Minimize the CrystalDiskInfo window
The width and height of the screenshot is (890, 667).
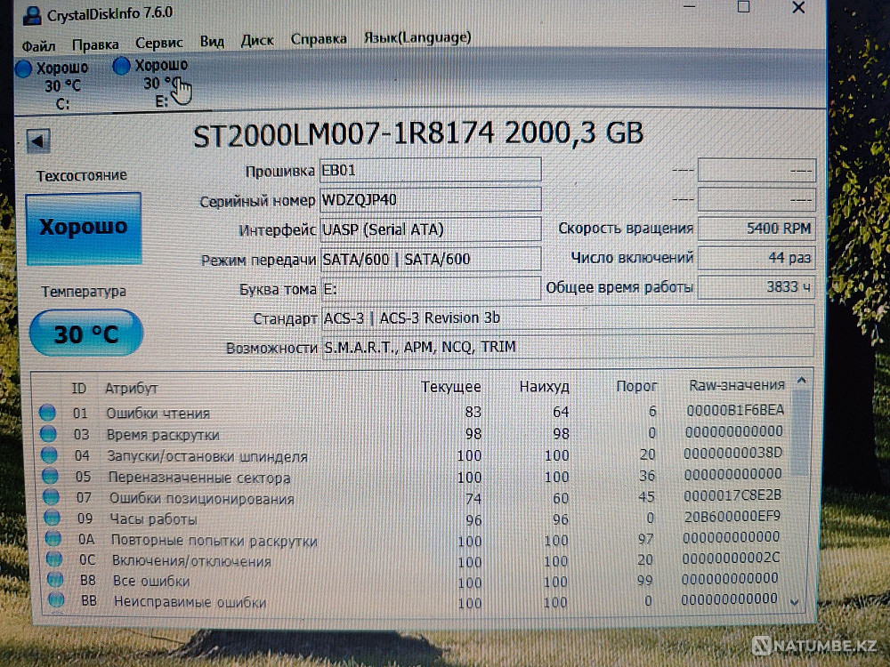click(690, 7)
